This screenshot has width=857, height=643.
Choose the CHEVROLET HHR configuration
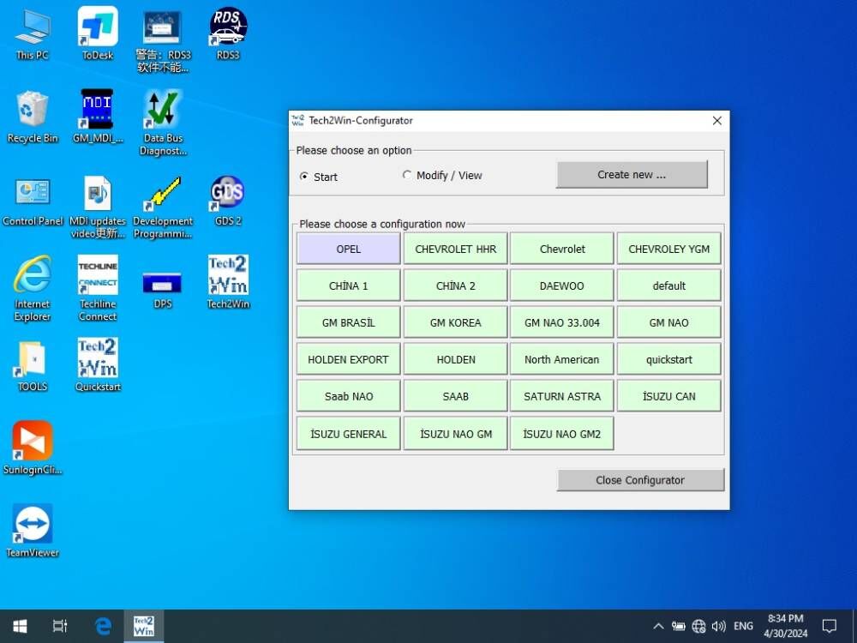(x=456, y=249)
